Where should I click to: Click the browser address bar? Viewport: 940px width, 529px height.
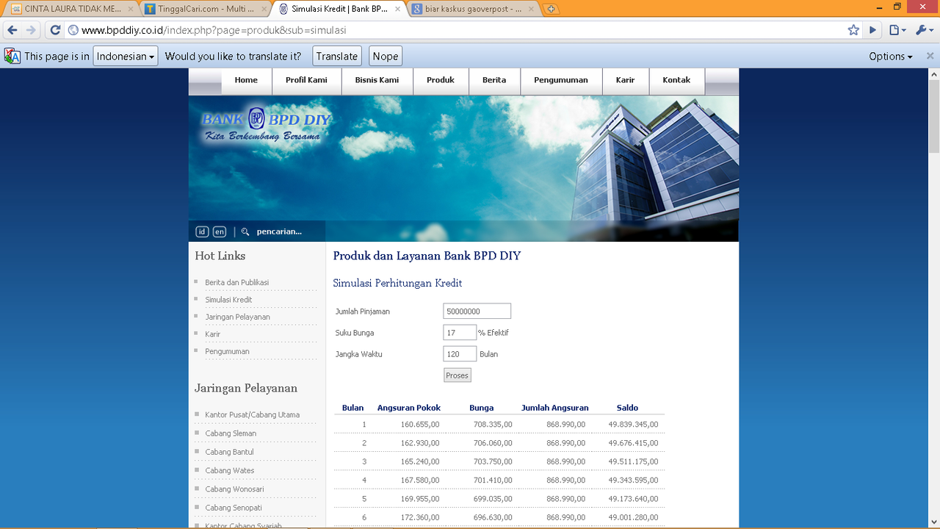pyautogui.click(x=455, y=30)
